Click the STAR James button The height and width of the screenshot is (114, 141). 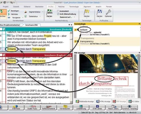[x=97, y=107]
